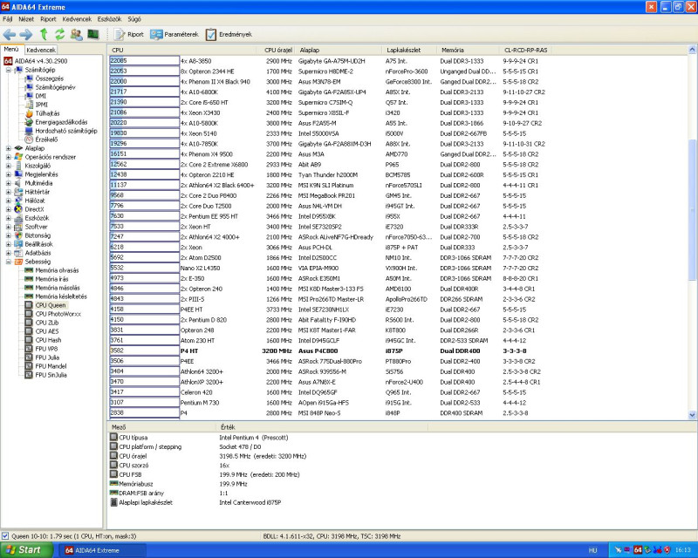Viewport: 698px width, 558px height.
Task: Select FPU SinJulia benchmark
Action: click(46, 375)
